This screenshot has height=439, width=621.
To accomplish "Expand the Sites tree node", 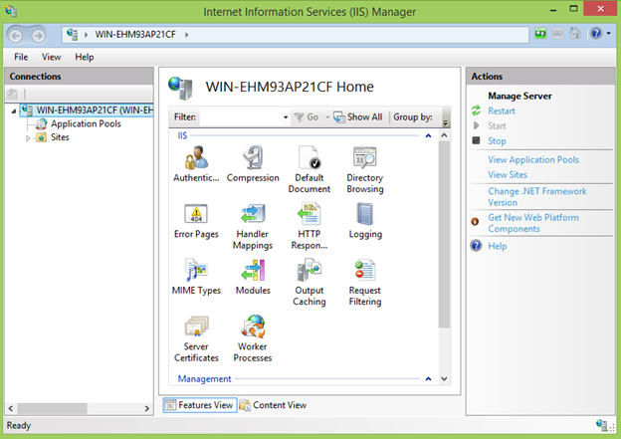I will [28, 138].
